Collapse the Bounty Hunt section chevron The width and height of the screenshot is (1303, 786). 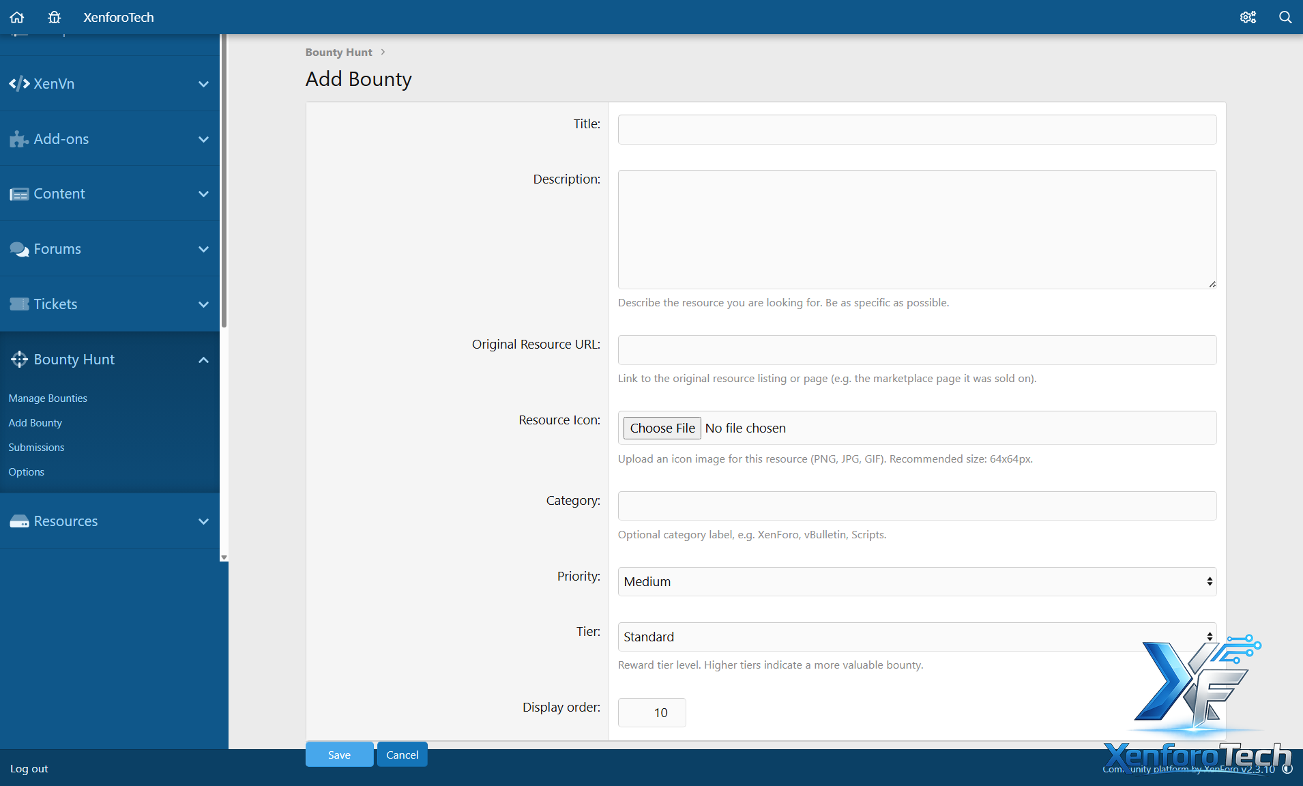[203, 360]
